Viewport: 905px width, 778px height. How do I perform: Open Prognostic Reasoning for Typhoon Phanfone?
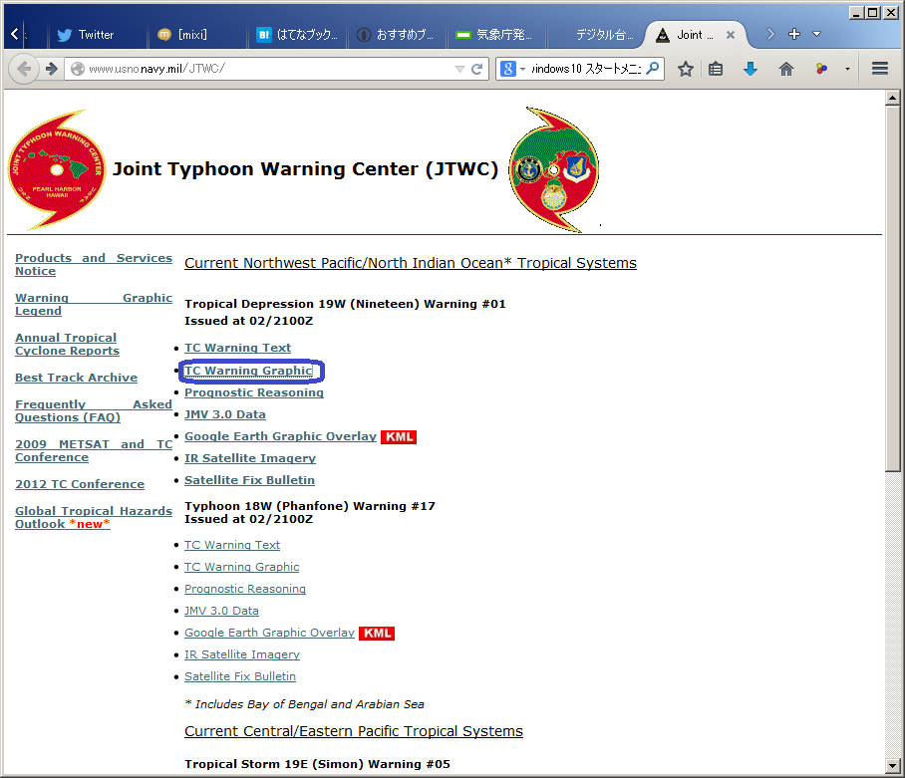245,589
